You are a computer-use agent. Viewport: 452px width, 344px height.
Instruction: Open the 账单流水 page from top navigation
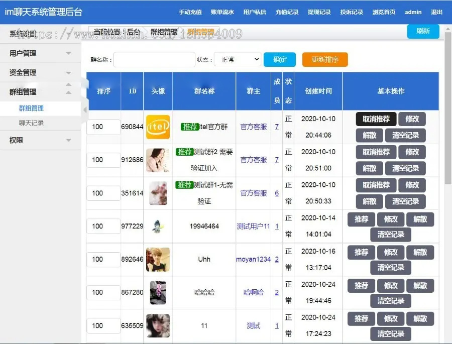pyautogui.click(x=222, y=12)
